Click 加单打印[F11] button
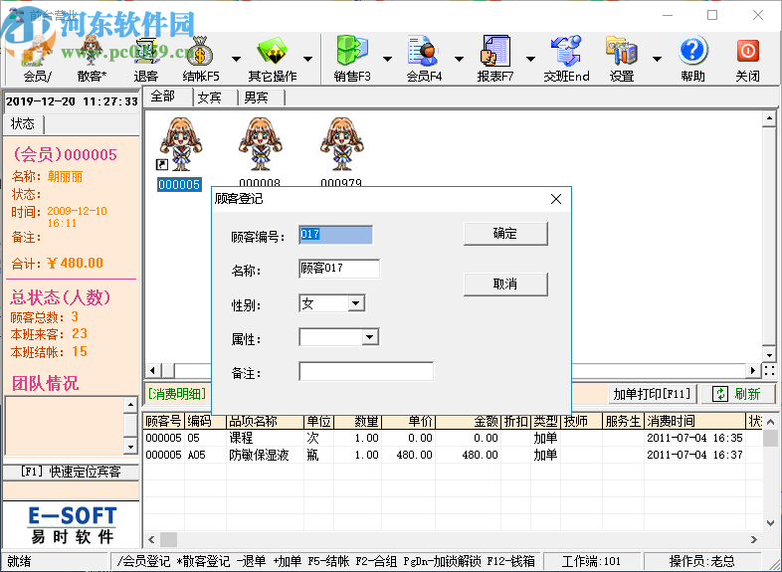The width and height of the screenshot is (782, 572). click(x=652, y=394)
